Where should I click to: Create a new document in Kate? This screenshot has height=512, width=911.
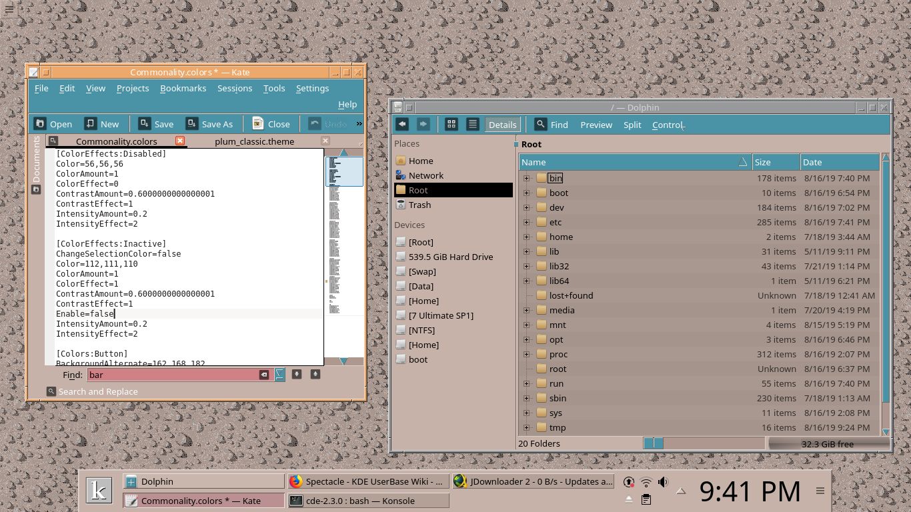point(102,123)
